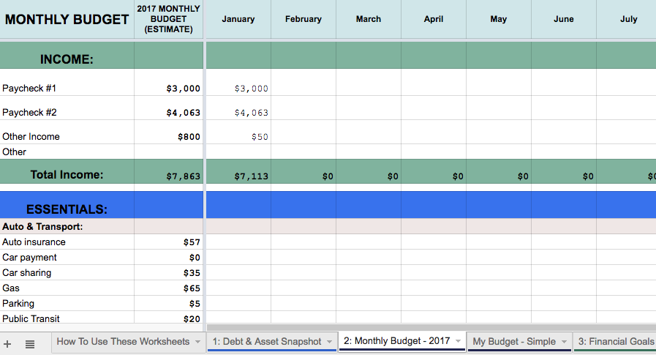Open the Debt & Asset Snapshot sheet tab
Viewport: 656px width, 355px height.
coord(266,342)
